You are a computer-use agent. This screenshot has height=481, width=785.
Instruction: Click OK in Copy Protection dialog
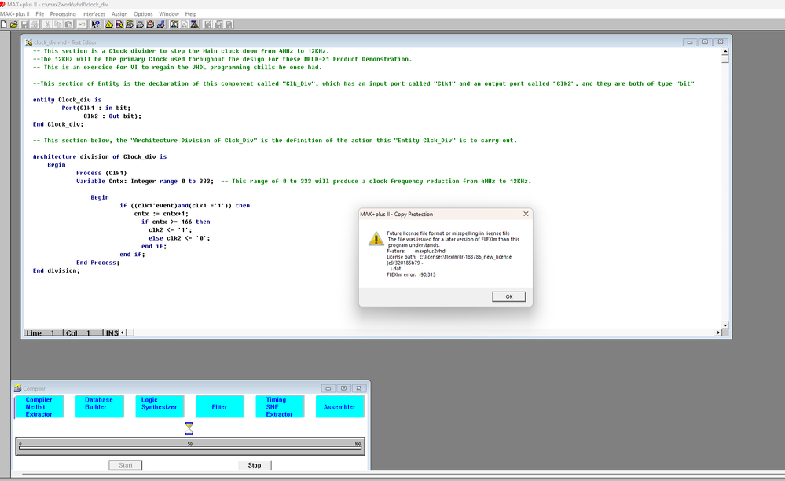coord(508,297)
